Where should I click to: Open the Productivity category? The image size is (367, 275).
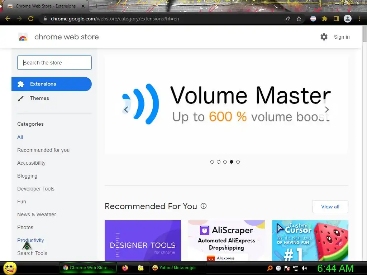pyautogui.click(x=30, y=240)
